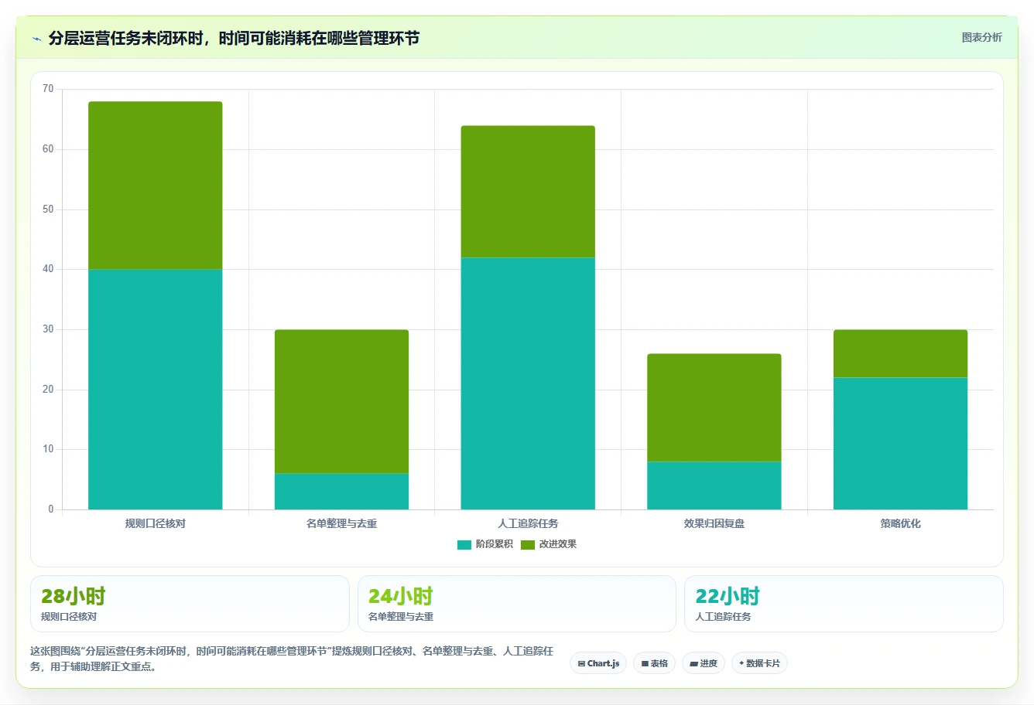Click the green segment of the 名单整理与去重 bar
Viewport: 1034px width, 705px height.
(x=341, y=401)
